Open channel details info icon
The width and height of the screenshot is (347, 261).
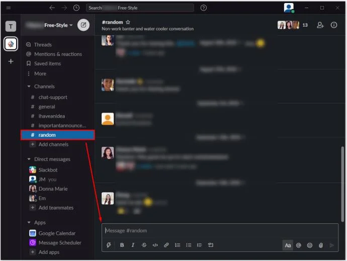point(334,25)
